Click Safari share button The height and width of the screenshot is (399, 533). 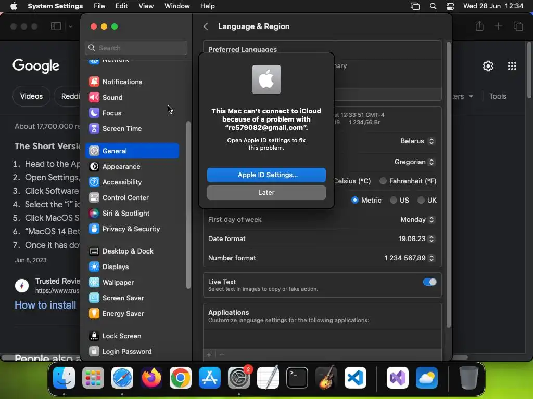coord(479,26)
